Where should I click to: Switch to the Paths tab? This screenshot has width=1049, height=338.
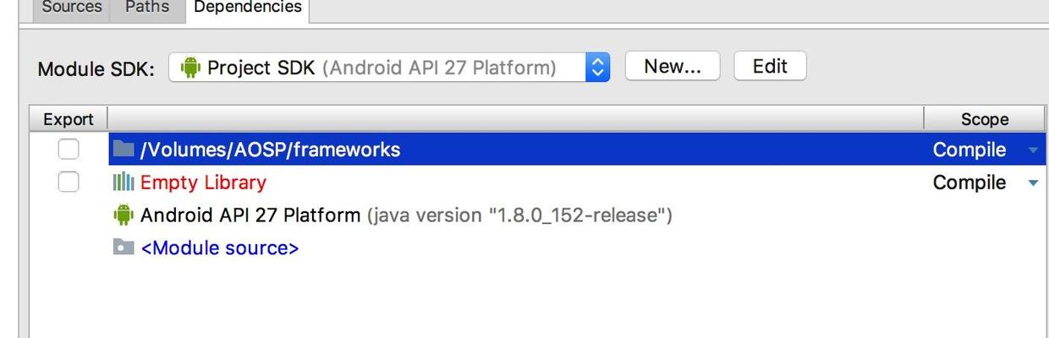pos(146,8)
